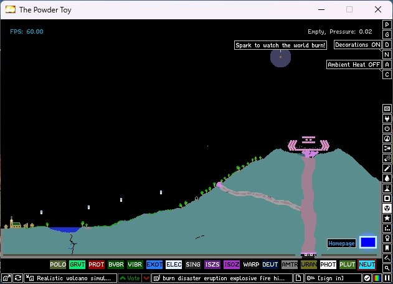The image size is (393, 284).
Task: Toggle decorations with D button
Action: [x=387, y=45]
